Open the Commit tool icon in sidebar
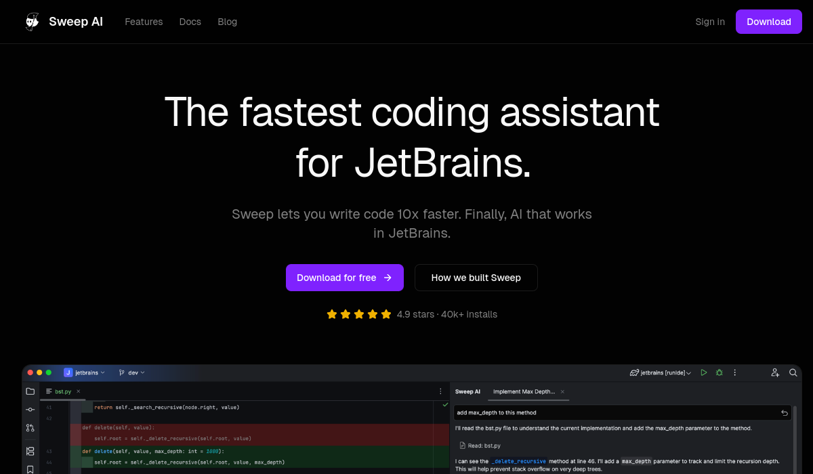813x474 pixels. [30, 410]
